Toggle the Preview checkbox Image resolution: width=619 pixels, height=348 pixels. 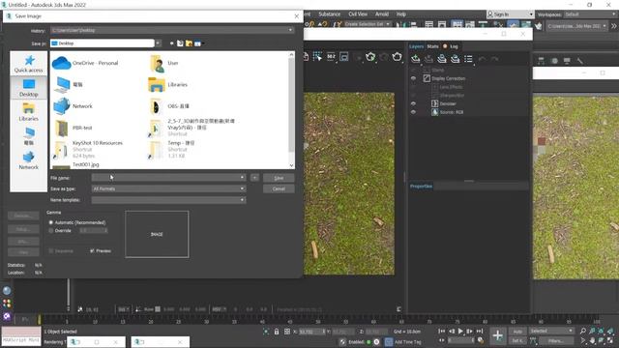(x=92, y=251)
